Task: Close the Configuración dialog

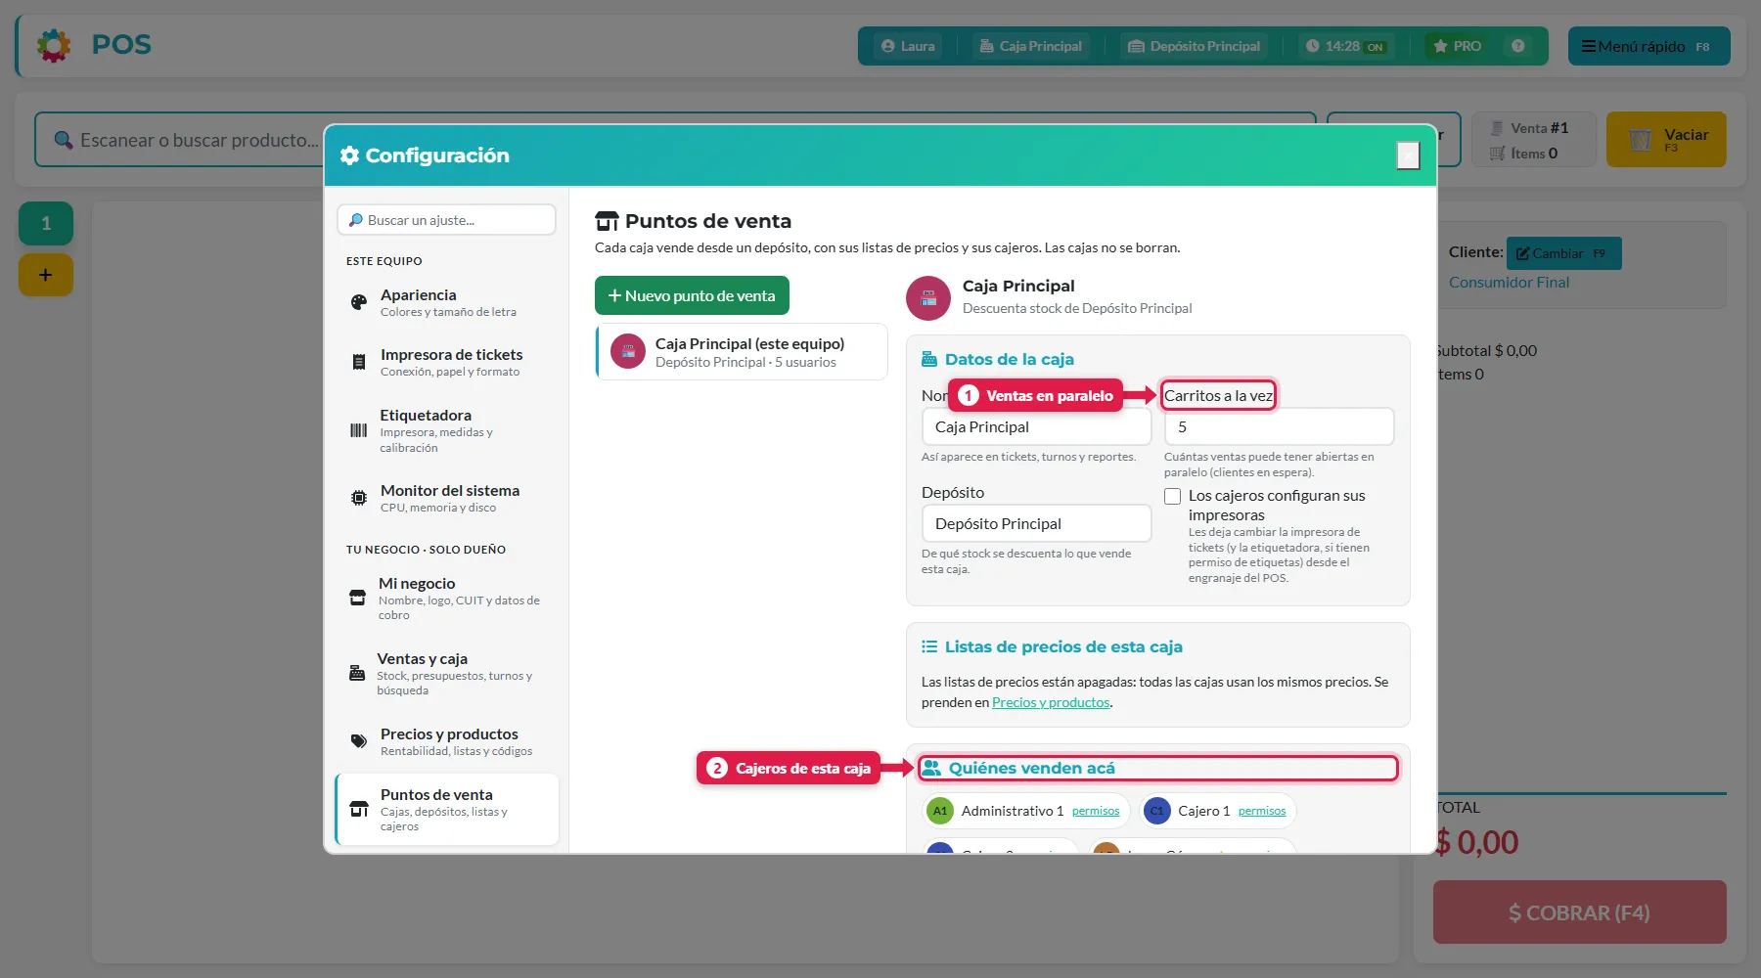Action: point(1408,156)
